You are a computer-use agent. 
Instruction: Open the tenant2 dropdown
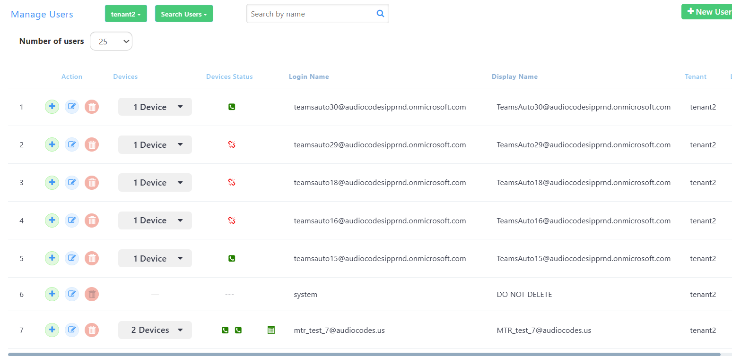pyautogui.click(x=126, y=14)
